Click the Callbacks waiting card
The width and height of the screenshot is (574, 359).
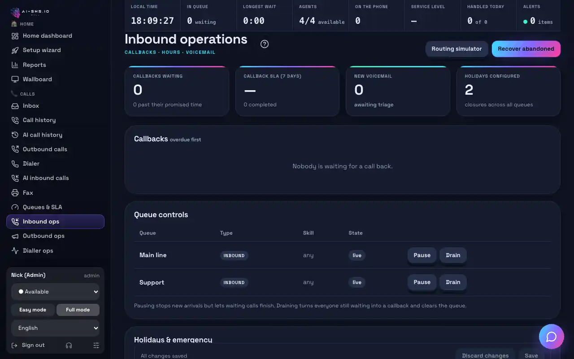click(x=177, y=91)
